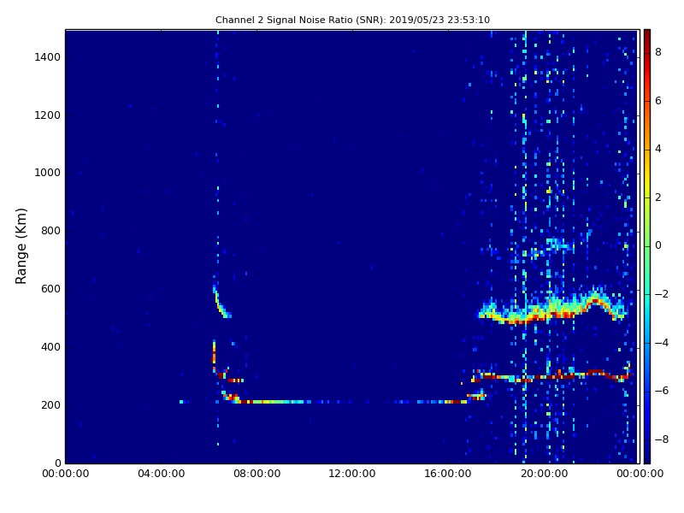Screen dimensions: 684x513
Task: Click the red echo line near 300 km
Action: pyautogui.click(x=551, y=375)
